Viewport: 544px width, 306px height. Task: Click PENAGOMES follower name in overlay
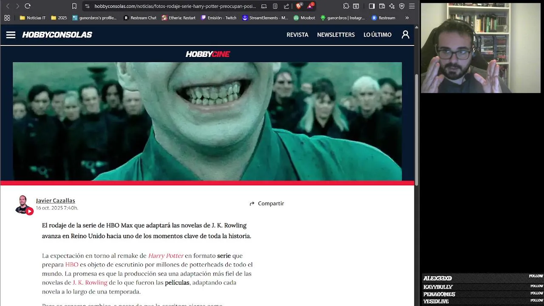pos(439,294)
